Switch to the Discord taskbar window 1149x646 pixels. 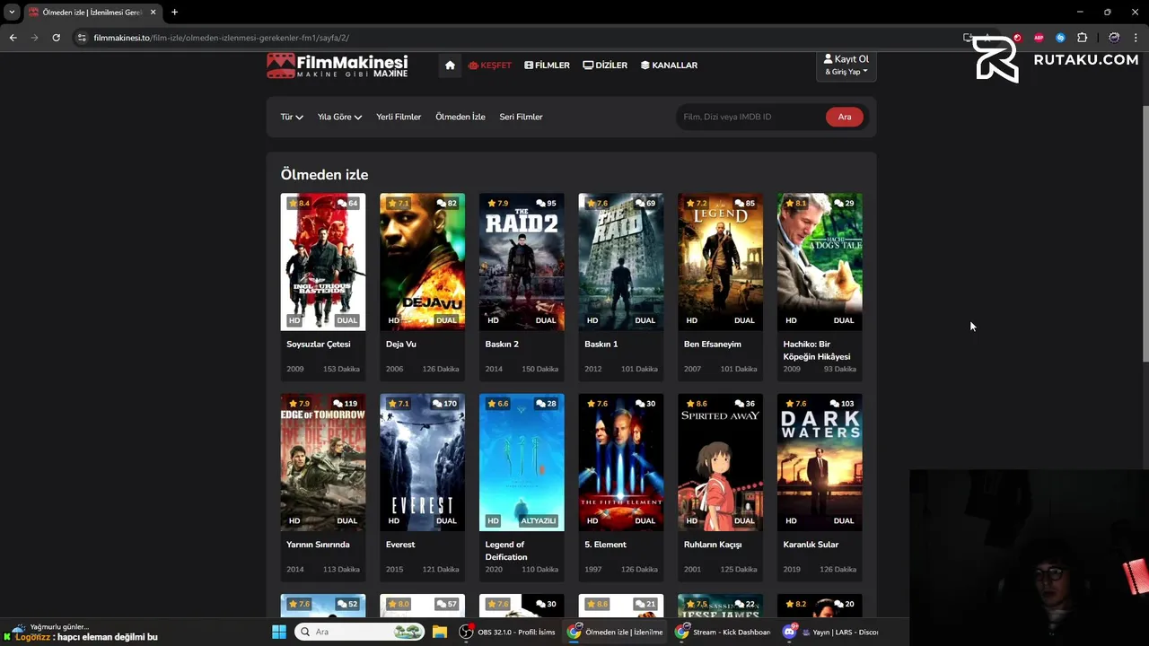pyautogui.click(x=831, y=632)
